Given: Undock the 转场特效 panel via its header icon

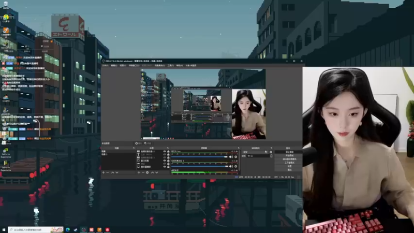Looking at the screenshot, I should click(x=271, y=148).
